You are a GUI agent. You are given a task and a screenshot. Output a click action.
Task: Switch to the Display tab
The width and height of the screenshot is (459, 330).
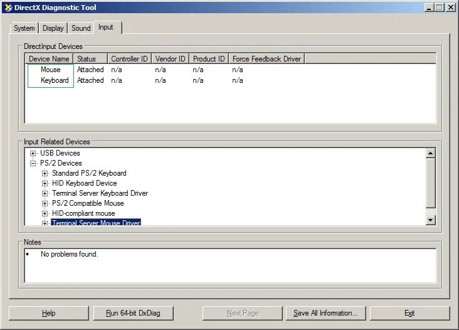coord(53,28)
